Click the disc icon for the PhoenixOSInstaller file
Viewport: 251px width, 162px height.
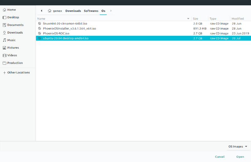[40, 29]
